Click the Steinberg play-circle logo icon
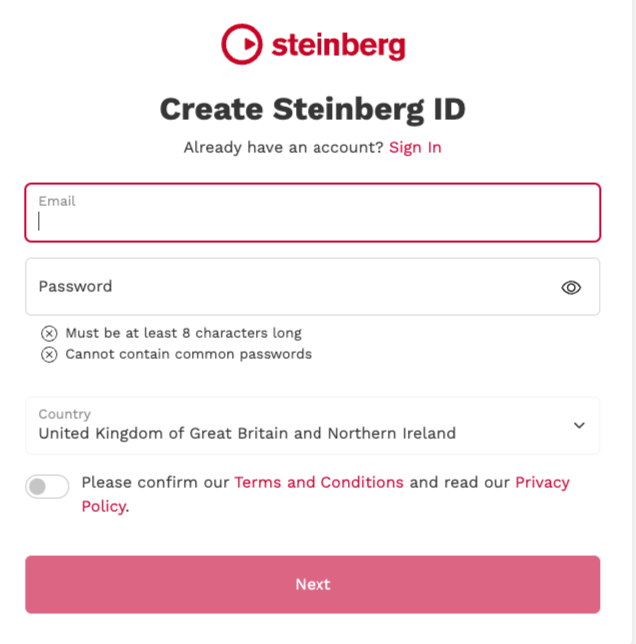This screenshot has width=636, height=644. tap(241, 45)
